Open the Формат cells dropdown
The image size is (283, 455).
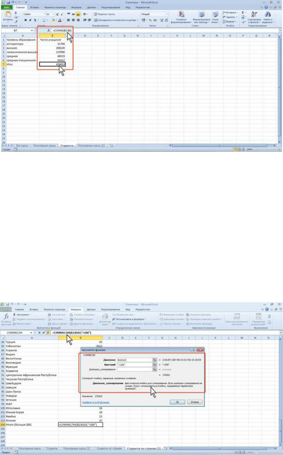[x=230, y=21]
